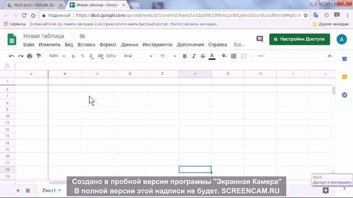Open the 123 number format dropdown
The width and height of the screenshot is (353, 198).
tap(111, 56)
